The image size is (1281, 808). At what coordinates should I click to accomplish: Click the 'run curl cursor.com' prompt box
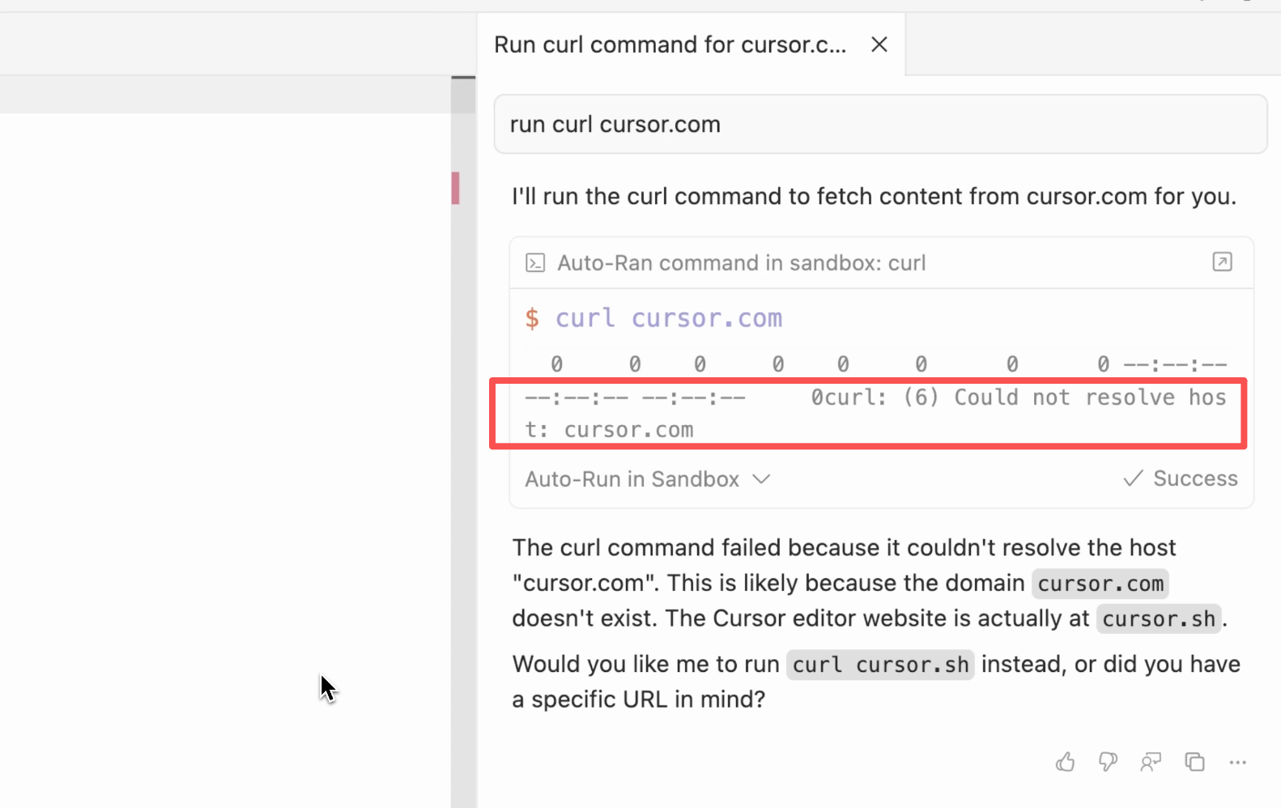tap(880, 124)
